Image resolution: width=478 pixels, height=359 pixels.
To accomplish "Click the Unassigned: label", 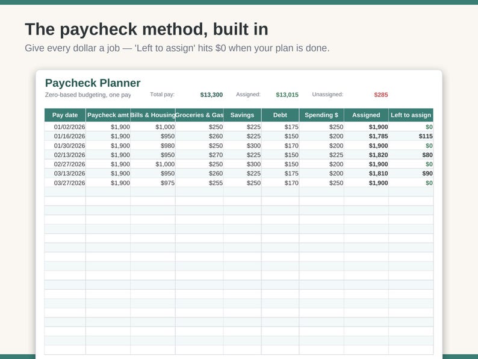I will (327, 95).
